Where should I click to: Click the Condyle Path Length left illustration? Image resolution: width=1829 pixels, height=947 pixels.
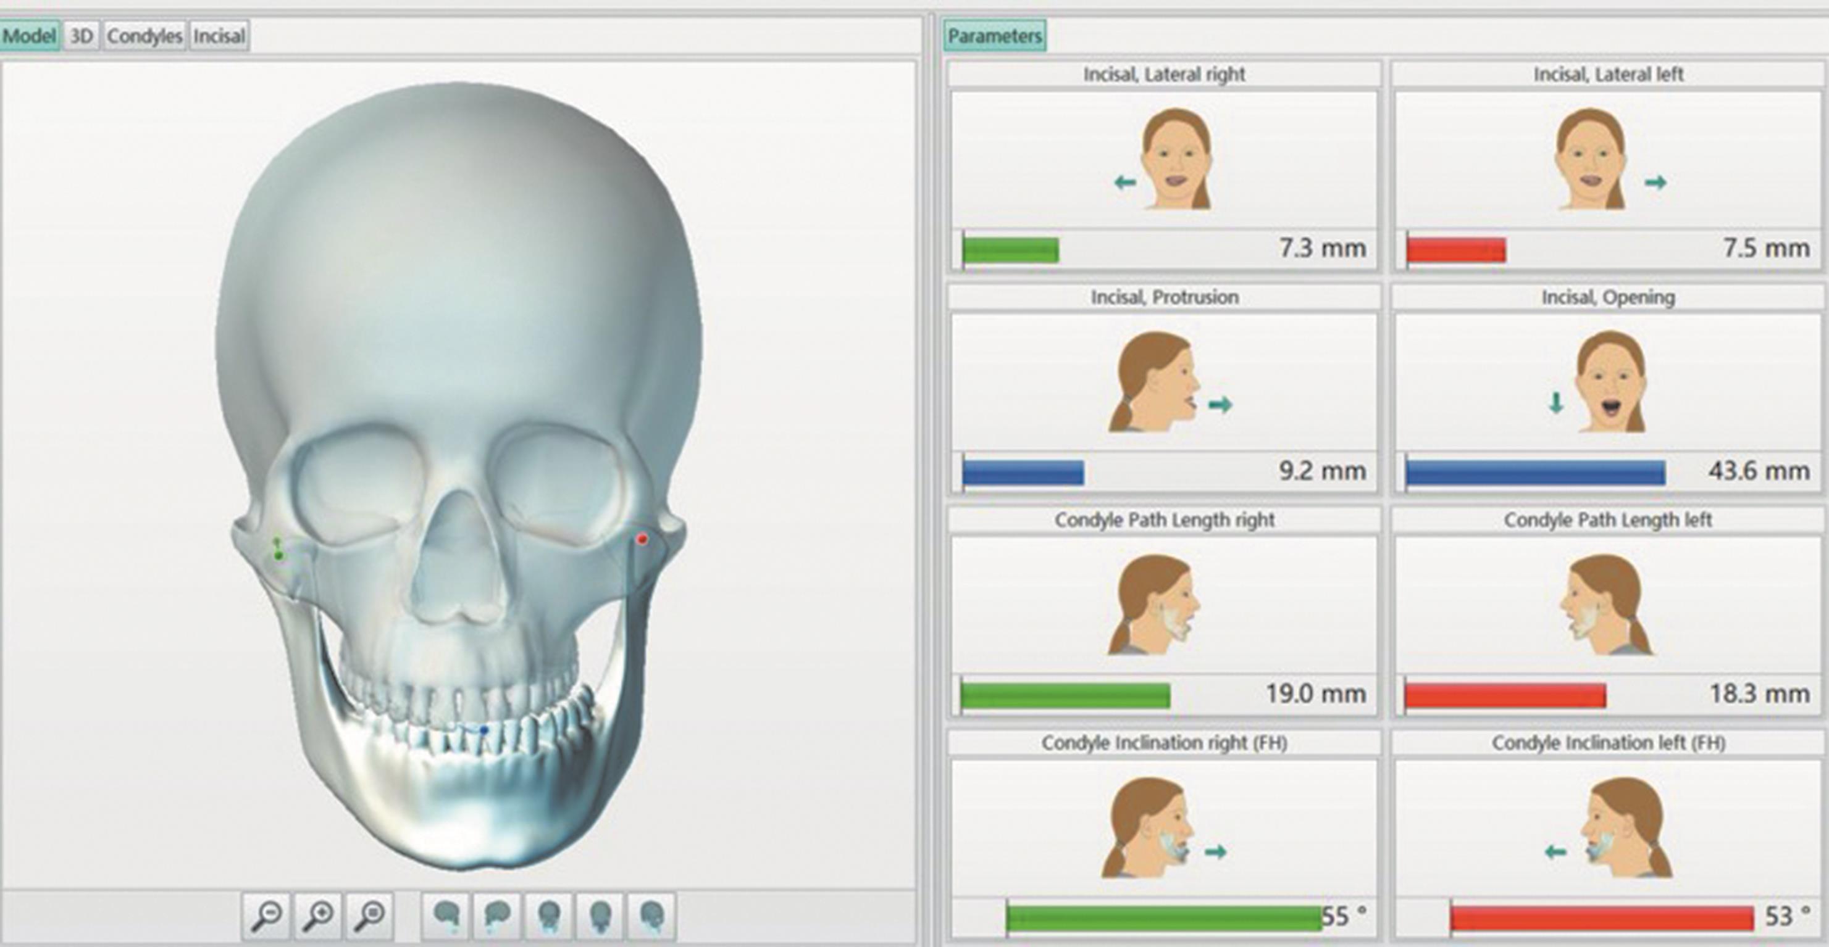(x=1606, y=605)
